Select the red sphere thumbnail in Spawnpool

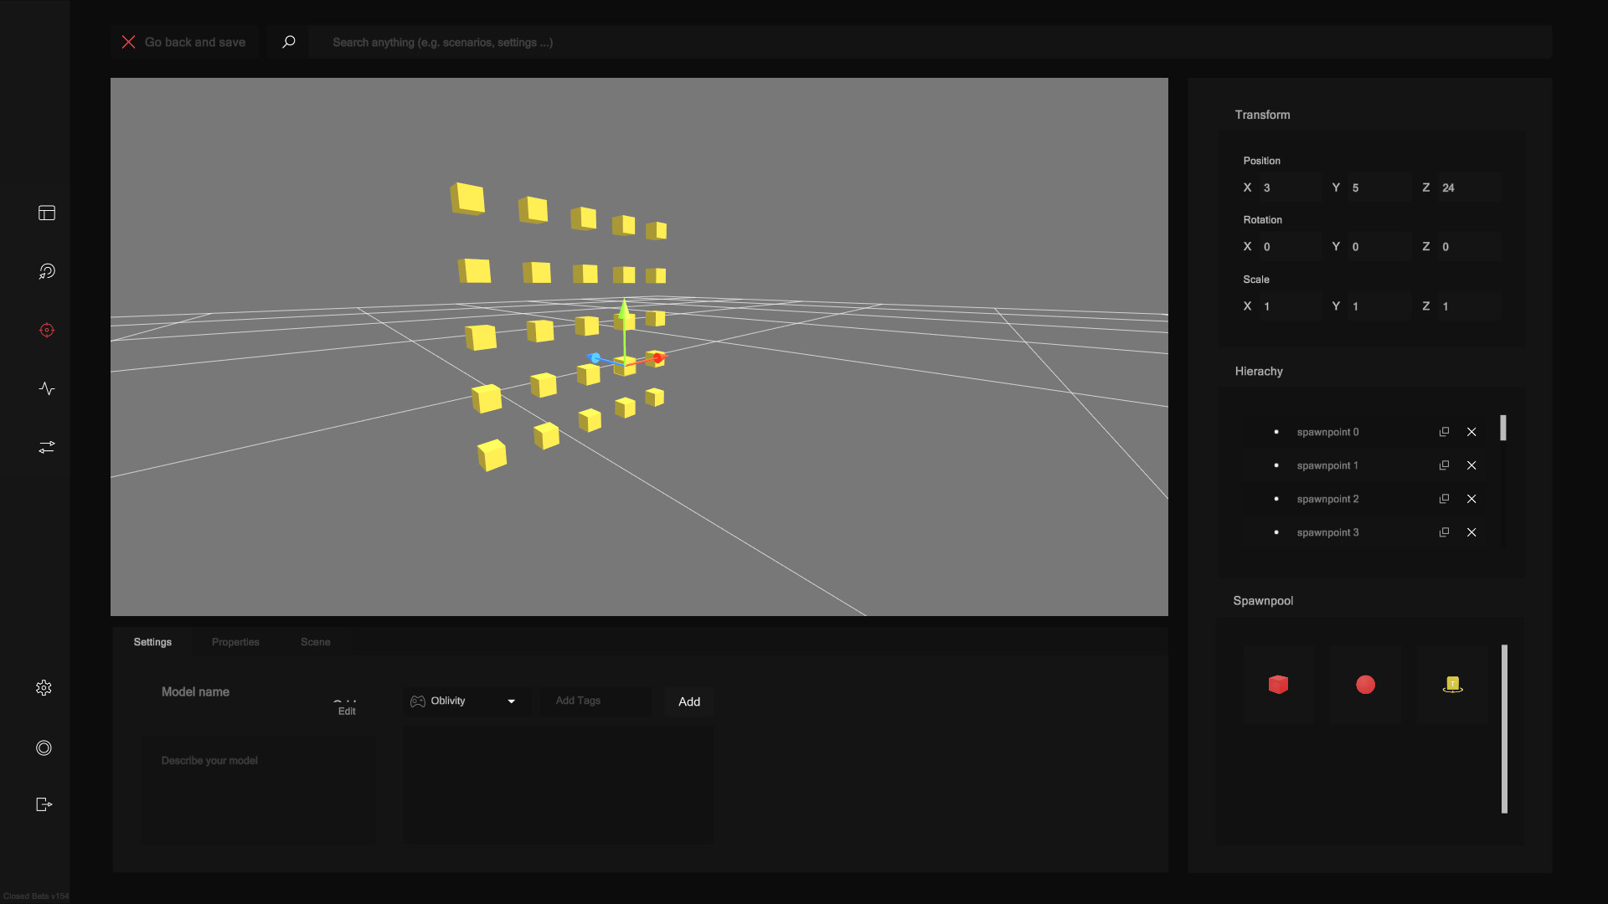point(1365,685)
